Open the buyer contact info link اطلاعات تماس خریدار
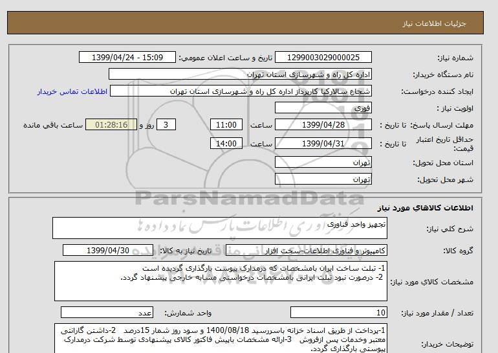Viewport: 498px width, 353px height. pos(72,91)
